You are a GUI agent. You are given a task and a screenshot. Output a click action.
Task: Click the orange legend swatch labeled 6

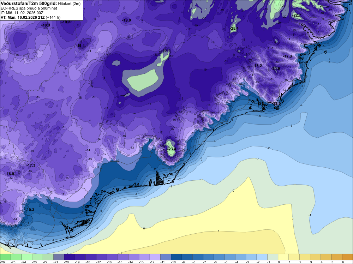[347, 257]
